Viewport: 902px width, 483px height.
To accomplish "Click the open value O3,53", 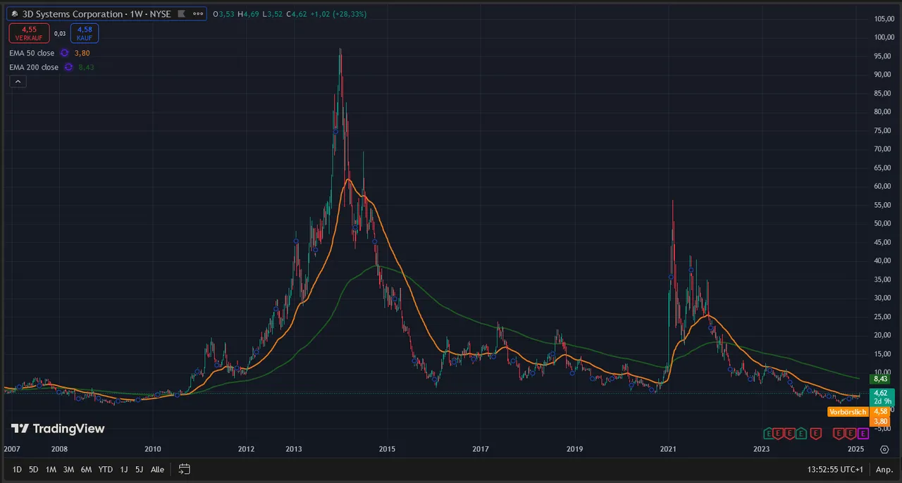I will pyautogui.click(x=223, y=14).
